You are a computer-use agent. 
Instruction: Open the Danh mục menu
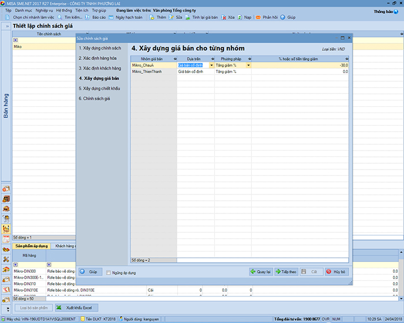pos(24,10)
